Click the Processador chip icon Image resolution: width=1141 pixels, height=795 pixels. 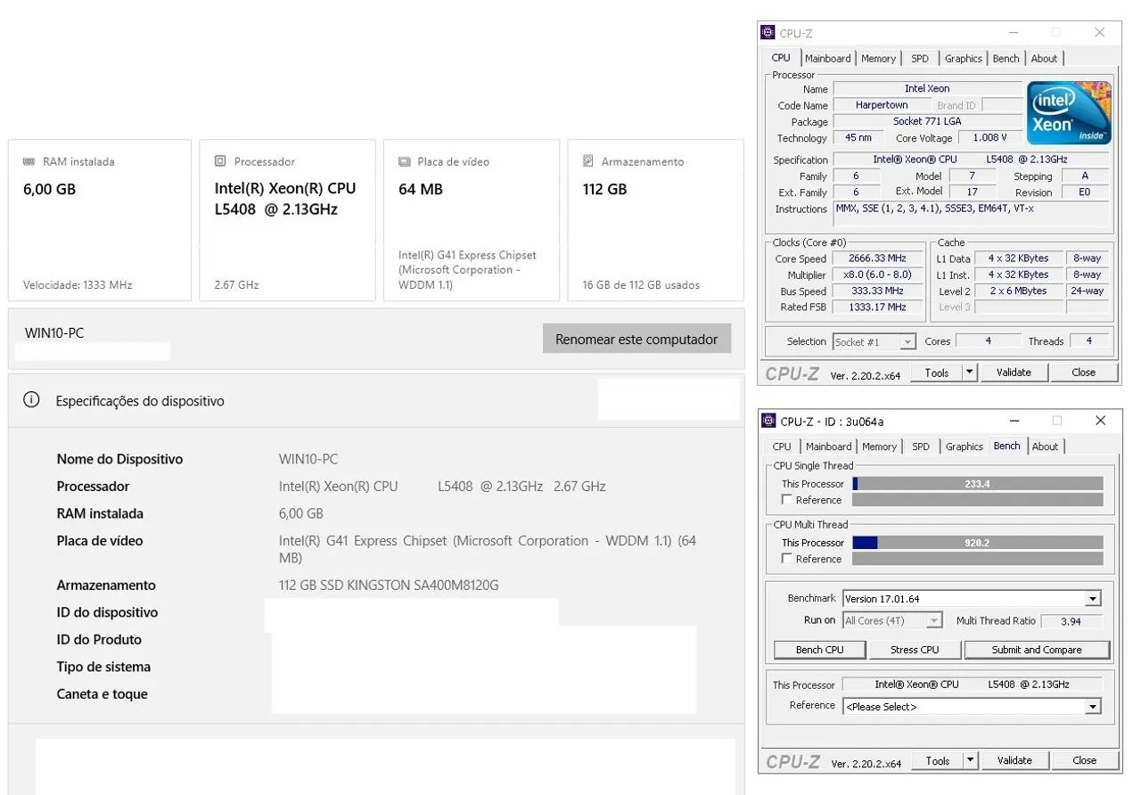pos(220,161)
